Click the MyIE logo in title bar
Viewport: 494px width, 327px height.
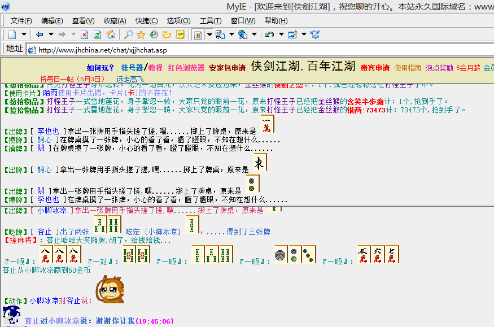(x=5, y=6)
